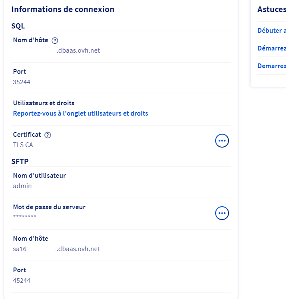Click the SQL hostname value ending .dbaas.ovh.net
This screenshot has height=299, width=286.
78,50
